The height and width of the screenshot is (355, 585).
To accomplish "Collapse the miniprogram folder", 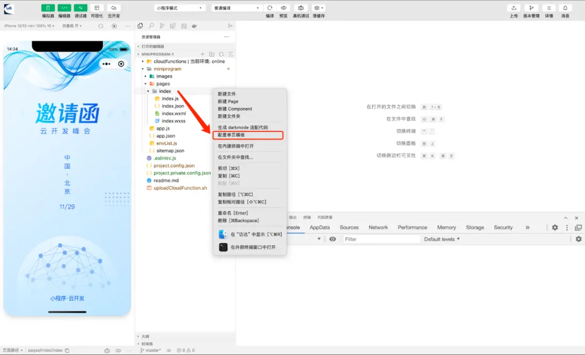I will 143,69.
